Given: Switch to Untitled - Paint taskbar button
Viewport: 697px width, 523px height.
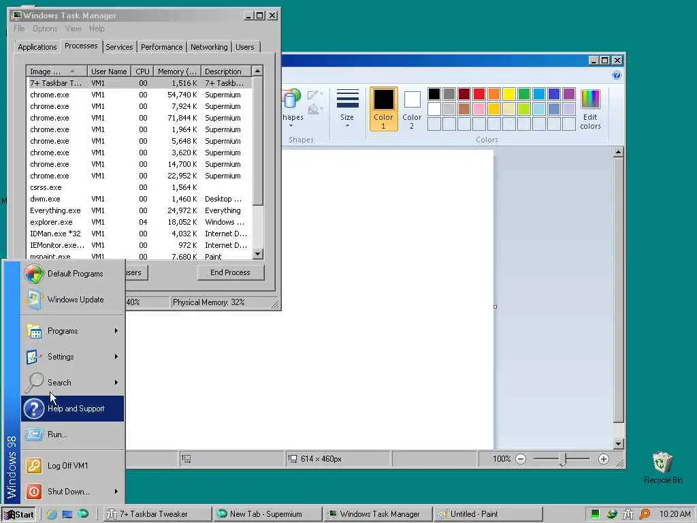Looking at the screenshot, I should [488, 514].
